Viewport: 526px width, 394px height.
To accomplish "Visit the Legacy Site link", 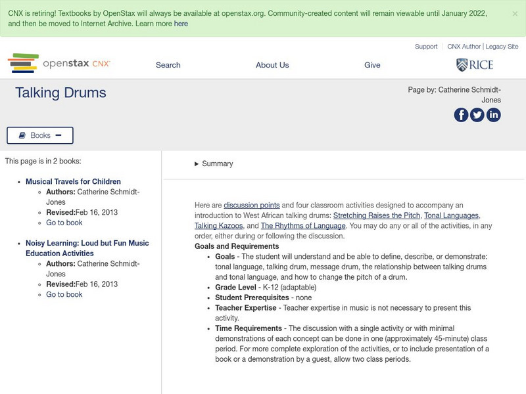I will click(502, 46).
